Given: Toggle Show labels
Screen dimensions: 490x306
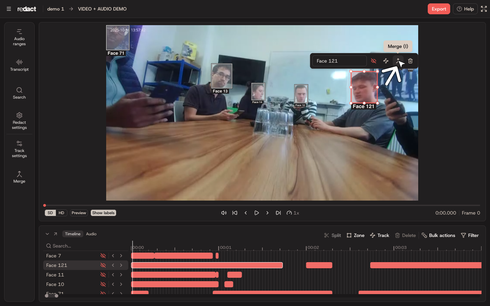Looking at the screenshot, I should tap(103, 213).
